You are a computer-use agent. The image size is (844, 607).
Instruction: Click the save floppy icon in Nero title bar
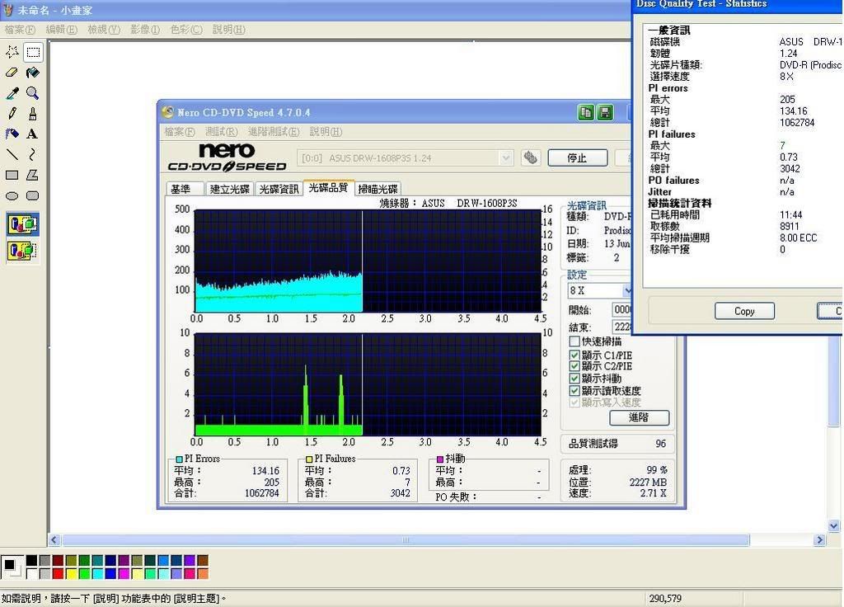click(x=605, y=113)
